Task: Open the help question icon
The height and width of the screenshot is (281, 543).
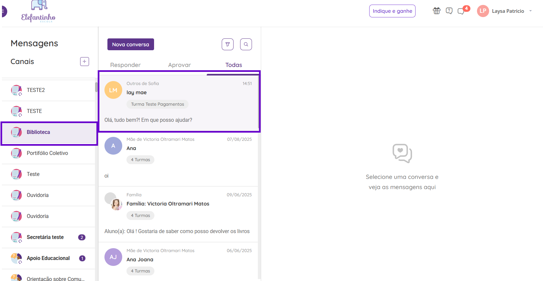Action: tap(449, 11)
